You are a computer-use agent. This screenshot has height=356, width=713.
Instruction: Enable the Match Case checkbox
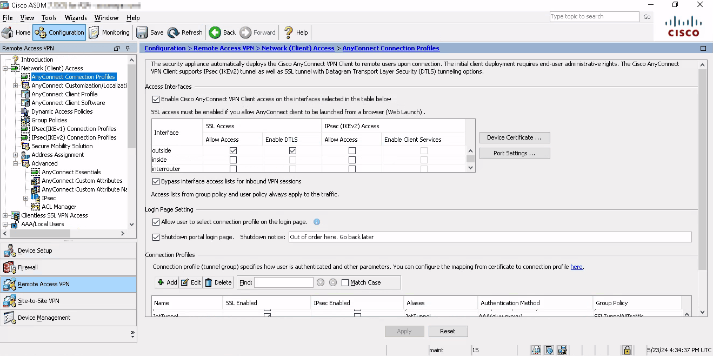345,282
